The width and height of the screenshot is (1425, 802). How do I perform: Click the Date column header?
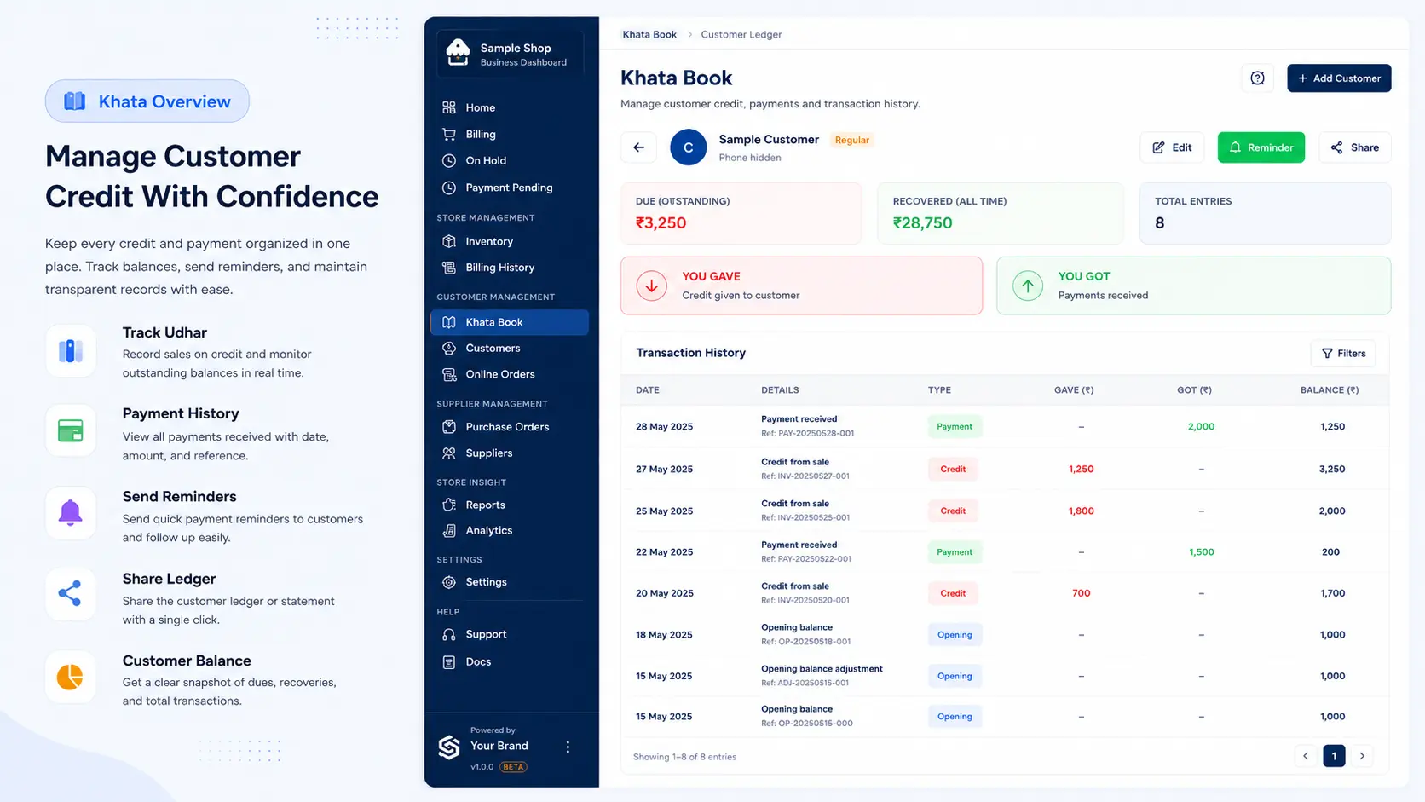(x=648, y=390)
